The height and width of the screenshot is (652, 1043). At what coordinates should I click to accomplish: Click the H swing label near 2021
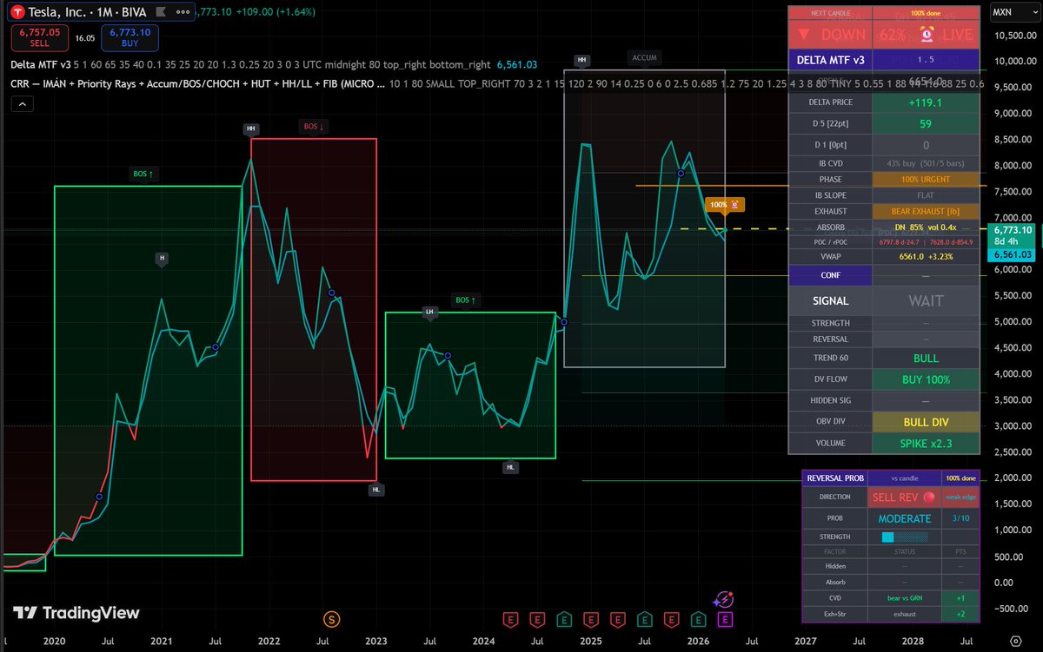coord(162,258)
